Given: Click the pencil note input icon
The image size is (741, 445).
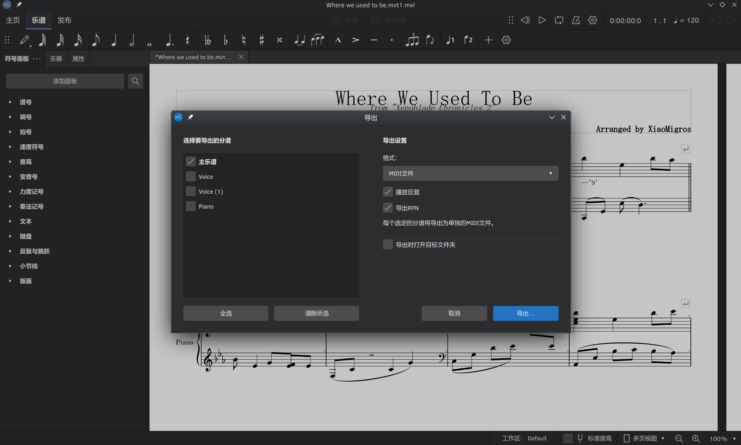Looking at the screenshot, I should (x=24, y=40).
